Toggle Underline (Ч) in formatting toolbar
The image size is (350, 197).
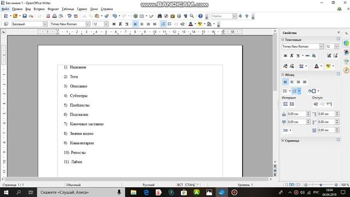(127, 24)
